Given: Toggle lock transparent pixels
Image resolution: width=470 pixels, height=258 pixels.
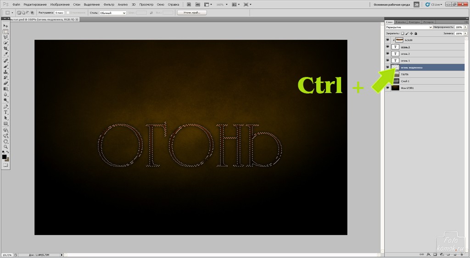Looking at the screenshot, I should click(403, 33).
